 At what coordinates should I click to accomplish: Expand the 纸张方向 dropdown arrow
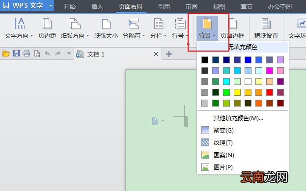pyautogui.click(x=87, y=36)
